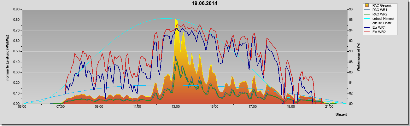
Task: Click the Uhrzeit axis title
Action: [341, 115]
